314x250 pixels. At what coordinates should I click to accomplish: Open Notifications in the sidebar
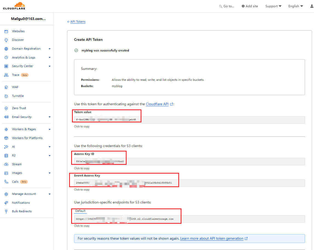coord(21,203)
